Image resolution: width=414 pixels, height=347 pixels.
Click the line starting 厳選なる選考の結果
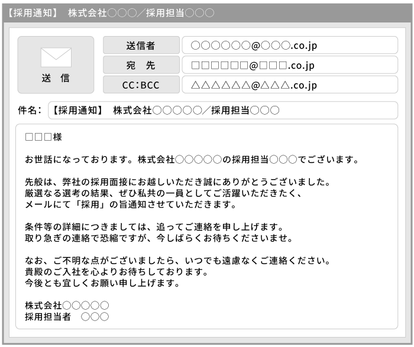(x=163, y=193)
